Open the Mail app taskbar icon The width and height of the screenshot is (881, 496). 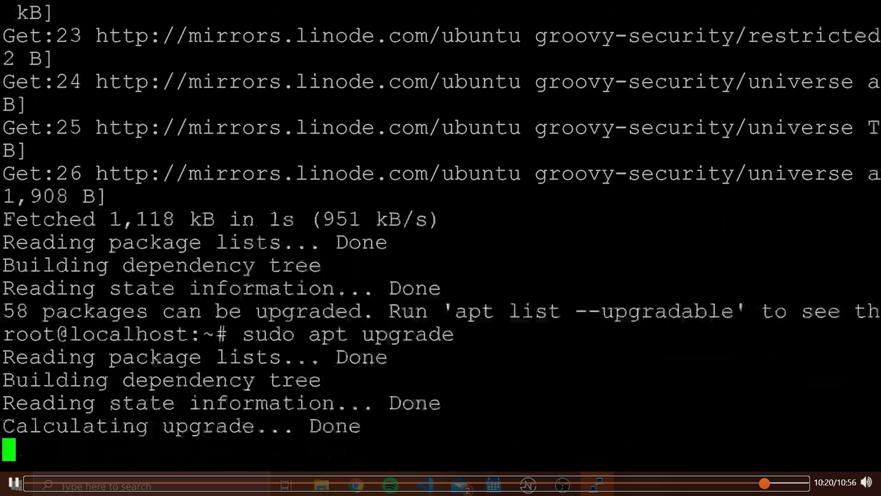point(459,485)
